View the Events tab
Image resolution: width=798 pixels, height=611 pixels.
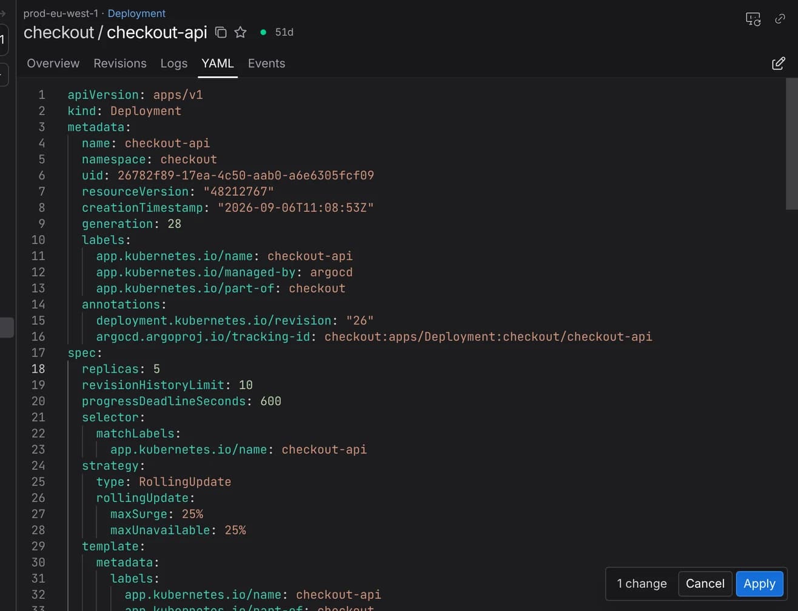point(266,64)
